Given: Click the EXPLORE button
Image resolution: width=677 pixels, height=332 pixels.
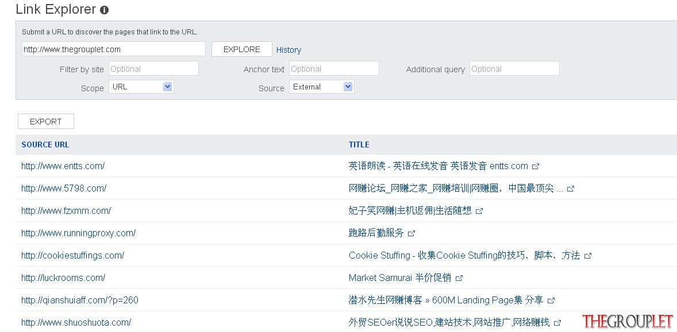Looking at the screenshot, I should click(x=242, y=49).
